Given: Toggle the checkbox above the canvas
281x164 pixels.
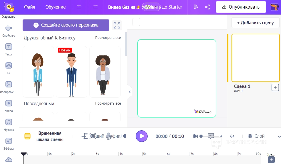Looking at the screenshot, I should pyautogui.click(x=136, y=22).
